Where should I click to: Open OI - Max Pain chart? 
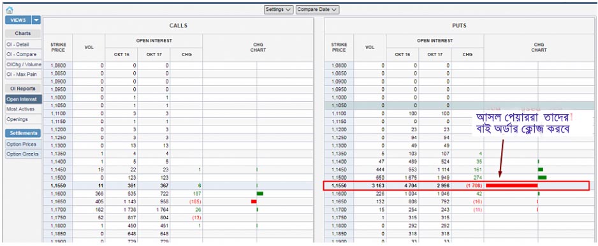pyautogui.click(x=23, y=75)
